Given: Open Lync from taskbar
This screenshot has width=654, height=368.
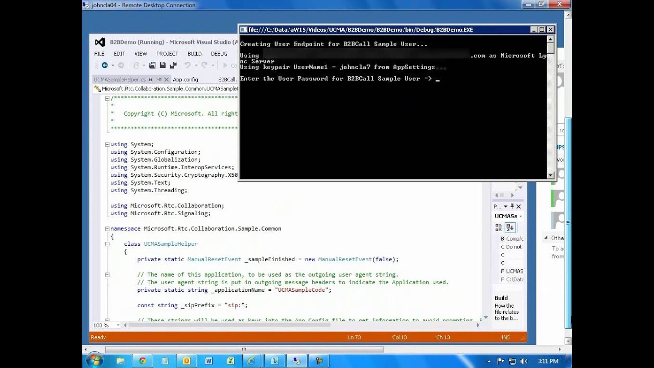Looking at the screenshot, I should pos(275,361).
